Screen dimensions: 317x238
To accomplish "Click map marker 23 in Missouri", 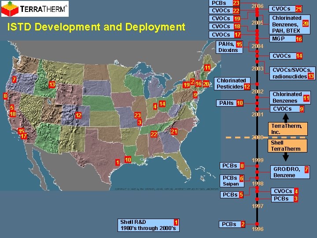I will [137, 115].
